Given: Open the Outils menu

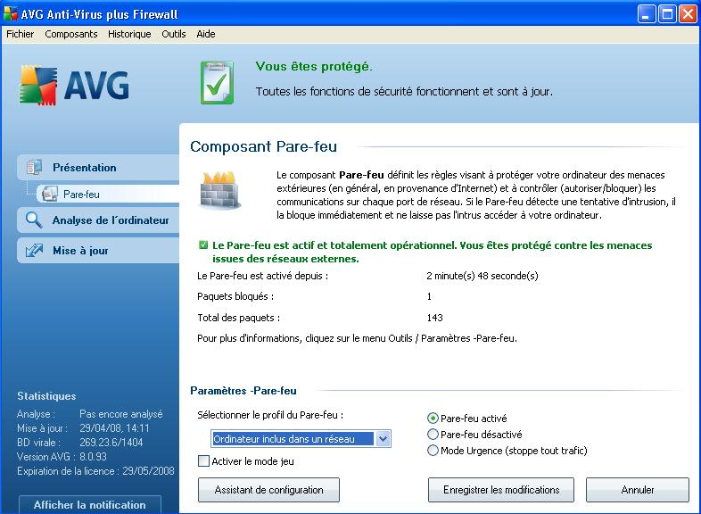Looking at the screenshot, I should pos(174,34).
